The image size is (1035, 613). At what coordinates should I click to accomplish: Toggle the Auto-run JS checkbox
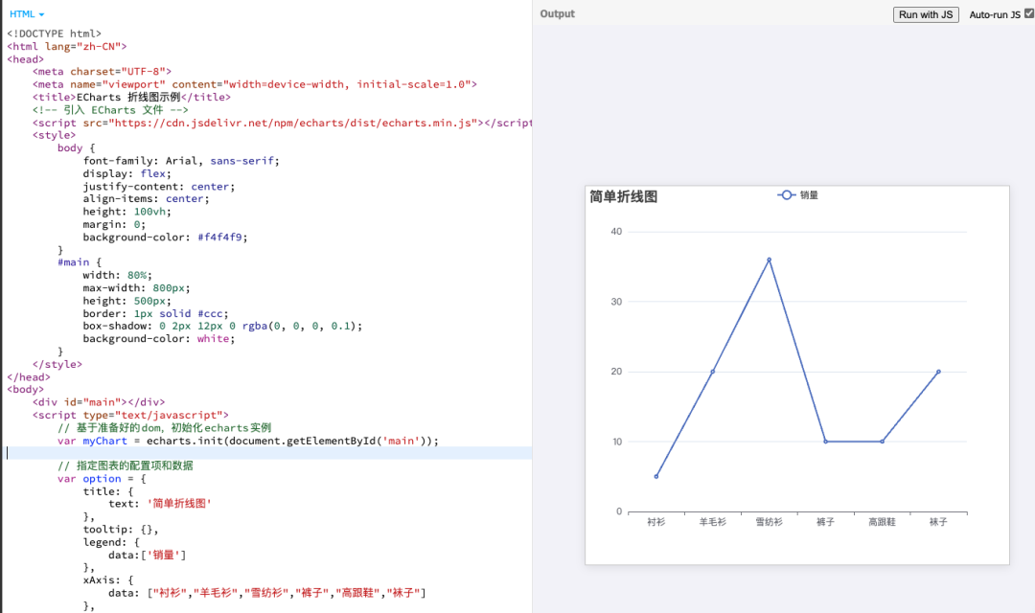tap(1028, 14)
